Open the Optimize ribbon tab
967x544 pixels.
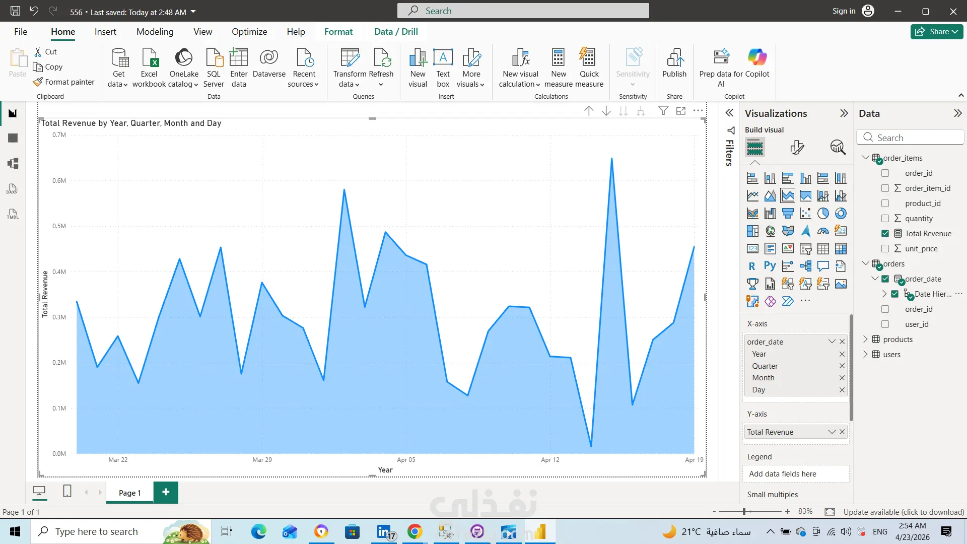(249, 32)
